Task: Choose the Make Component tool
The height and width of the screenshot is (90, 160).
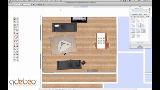Action: [x=17, y=19]
